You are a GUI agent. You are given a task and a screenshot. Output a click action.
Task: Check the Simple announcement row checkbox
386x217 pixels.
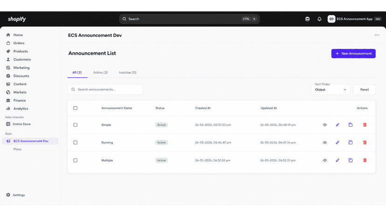click(x=76, y=125)
